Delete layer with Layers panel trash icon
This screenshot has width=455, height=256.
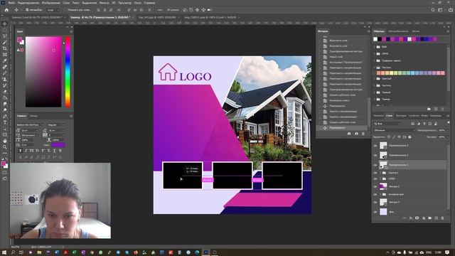pos(442,218)
